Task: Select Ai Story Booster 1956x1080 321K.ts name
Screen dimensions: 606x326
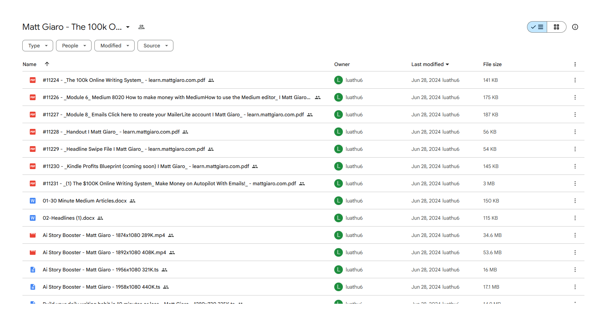Action: tap(101, 270)
